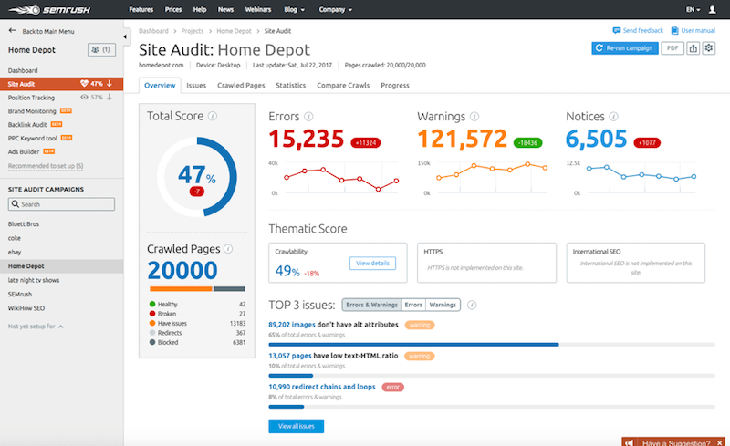Select the Warnings only filter
Screen dimensions: 730x446
point(443,305)
